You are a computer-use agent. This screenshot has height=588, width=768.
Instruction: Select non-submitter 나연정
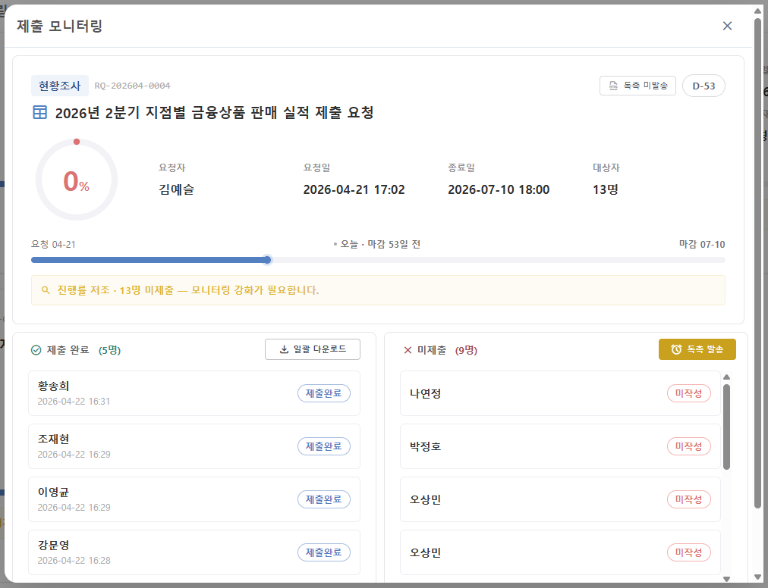(x=560, y=393)
